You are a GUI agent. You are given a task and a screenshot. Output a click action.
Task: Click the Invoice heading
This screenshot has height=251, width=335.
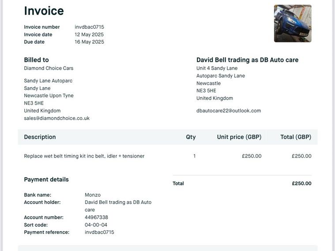pos(44,11)
